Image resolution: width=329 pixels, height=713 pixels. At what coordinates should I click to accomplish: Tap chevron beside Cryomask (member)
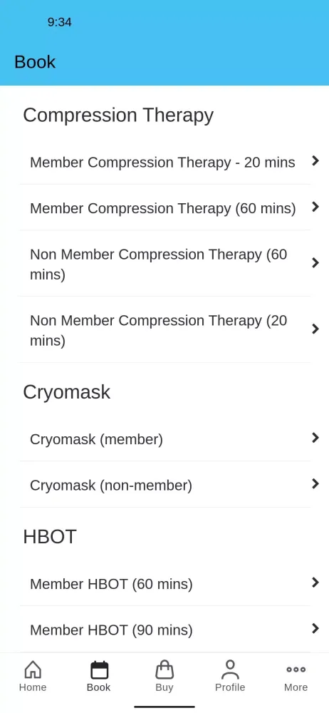pyautogui.click(x=315, y=438)
